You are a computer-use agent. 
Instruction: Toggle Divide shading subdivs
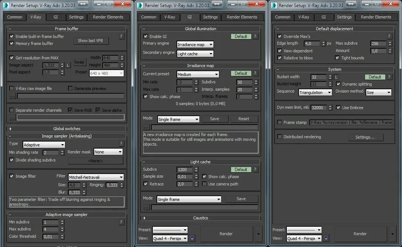tap(11, 160)
